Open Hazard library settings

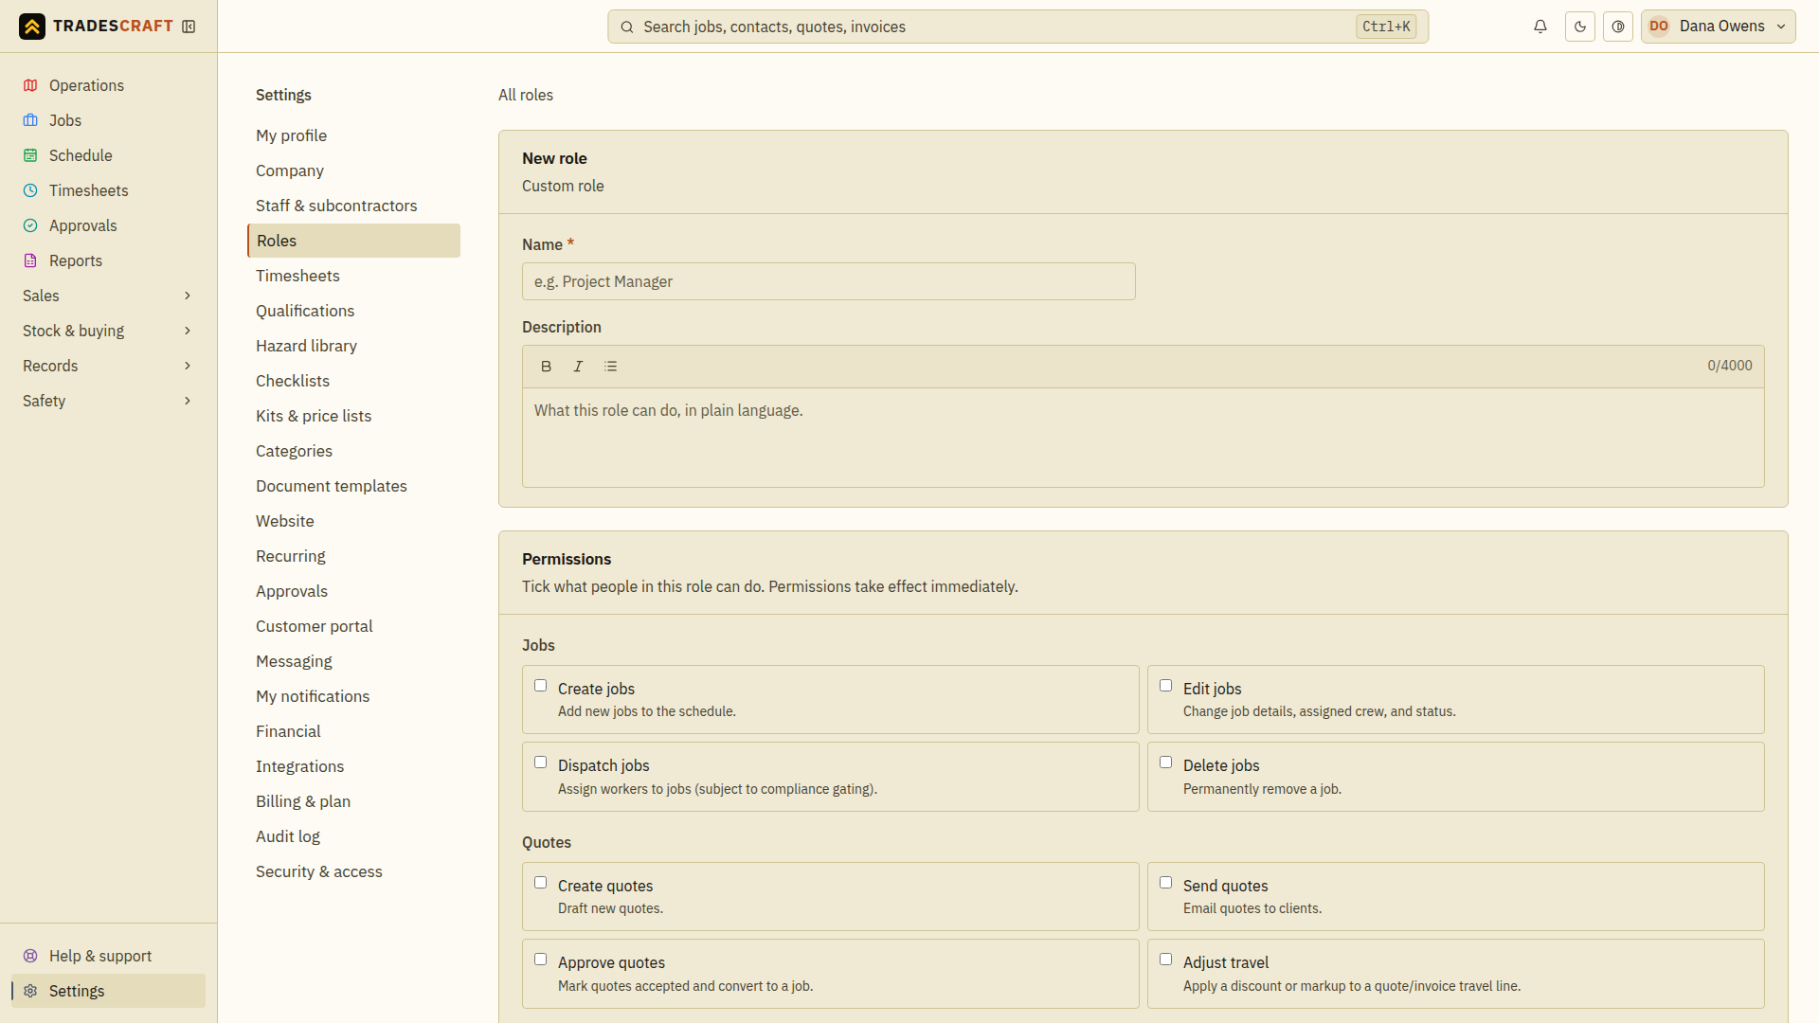[353, 346]
